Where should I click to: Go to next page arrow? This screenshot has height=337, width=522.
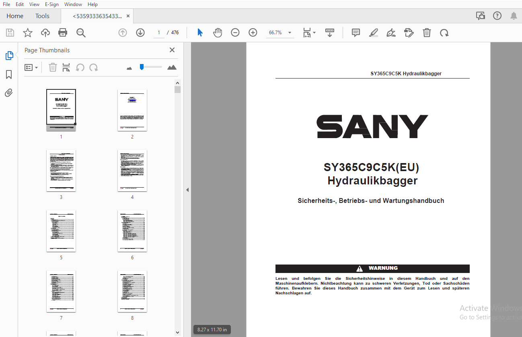pos(140,33)
